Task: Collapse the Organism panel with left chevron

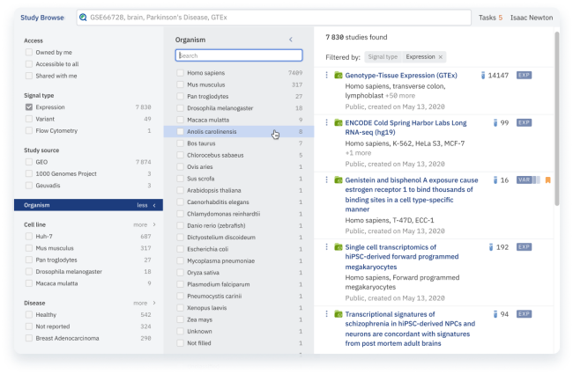Action: pyautogui.click(x=291, y=40)
